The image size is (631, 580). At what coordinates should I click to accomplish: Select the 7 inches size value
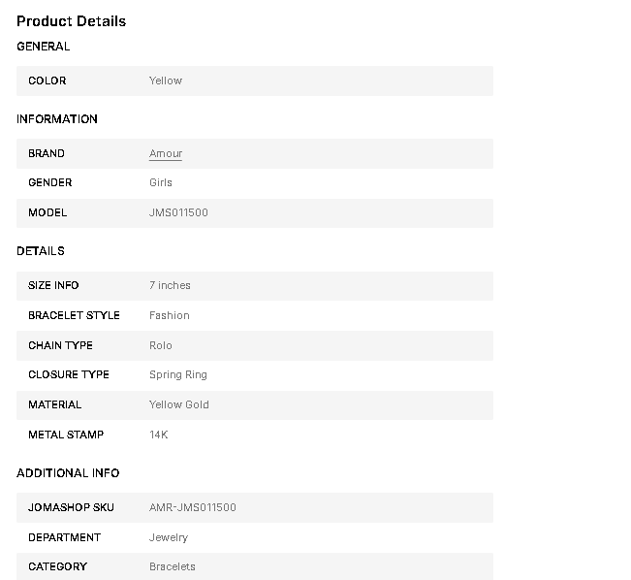[x=170, y=285]
